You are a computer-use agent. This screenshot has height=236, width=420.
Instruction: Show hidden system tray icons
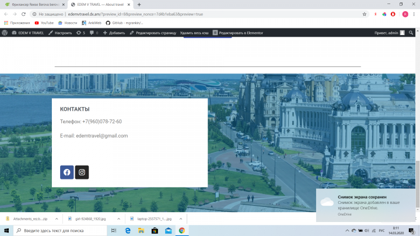click(x=347, y=230)
